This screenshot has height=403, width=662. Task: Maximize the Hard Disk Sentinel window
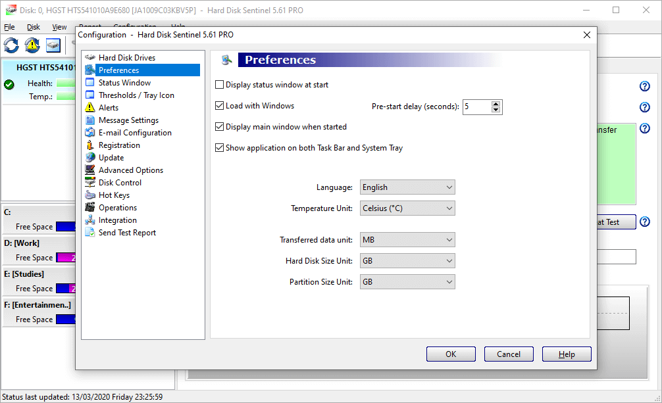[616, 10]
